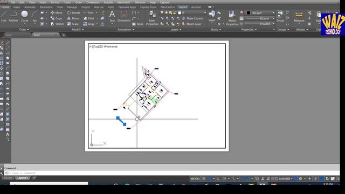Screen dimensions: 345x194
Task: Activate the Mirror command
Action: 73,18
